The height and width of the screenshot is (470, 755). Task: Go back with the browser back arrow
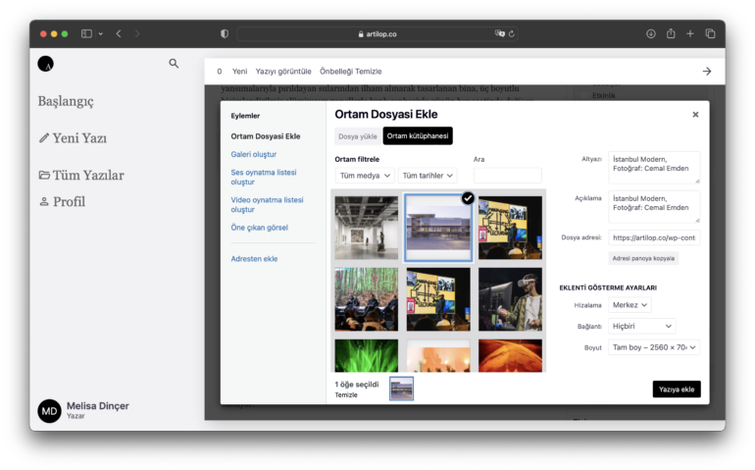[119, 33]
